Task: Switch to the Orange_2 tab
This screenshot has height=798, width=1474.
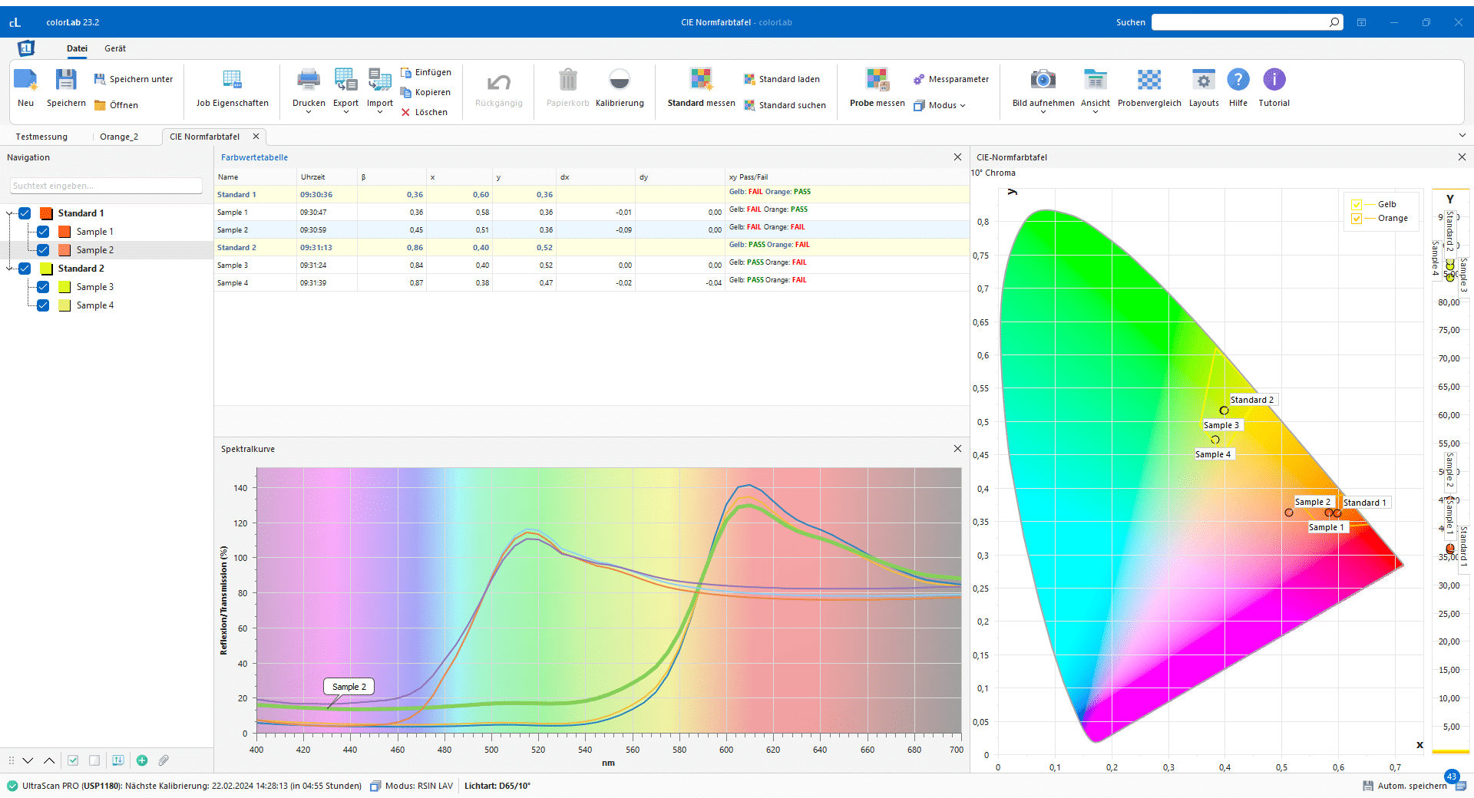Action: click(119, 137)
